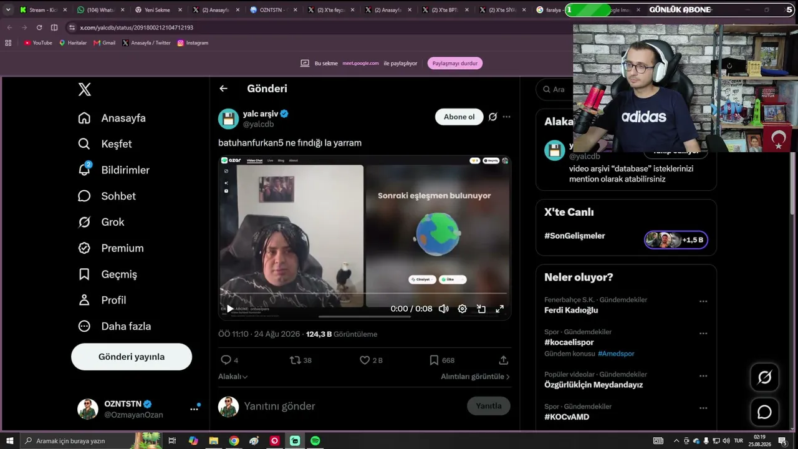Open the video settings gear
Image resolution: width=798 pixels, height=449 pixels.
[x=462, y=309]
